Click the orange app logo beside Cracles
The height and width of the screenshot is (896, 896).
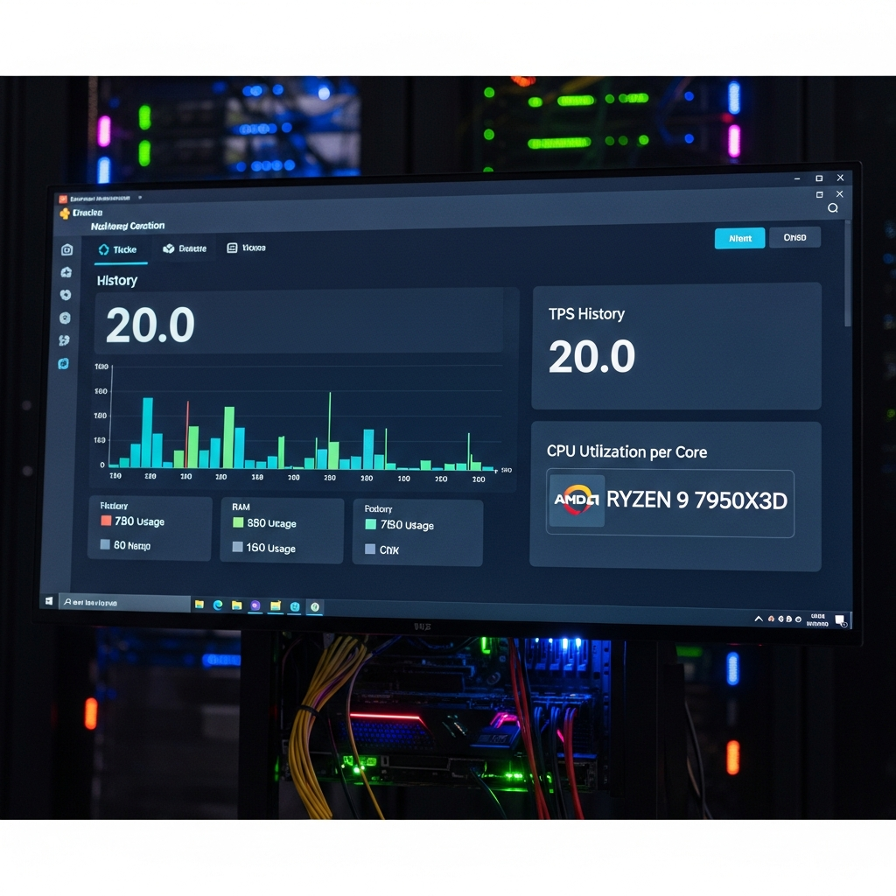pyautogui.click(x=65, y=213)
